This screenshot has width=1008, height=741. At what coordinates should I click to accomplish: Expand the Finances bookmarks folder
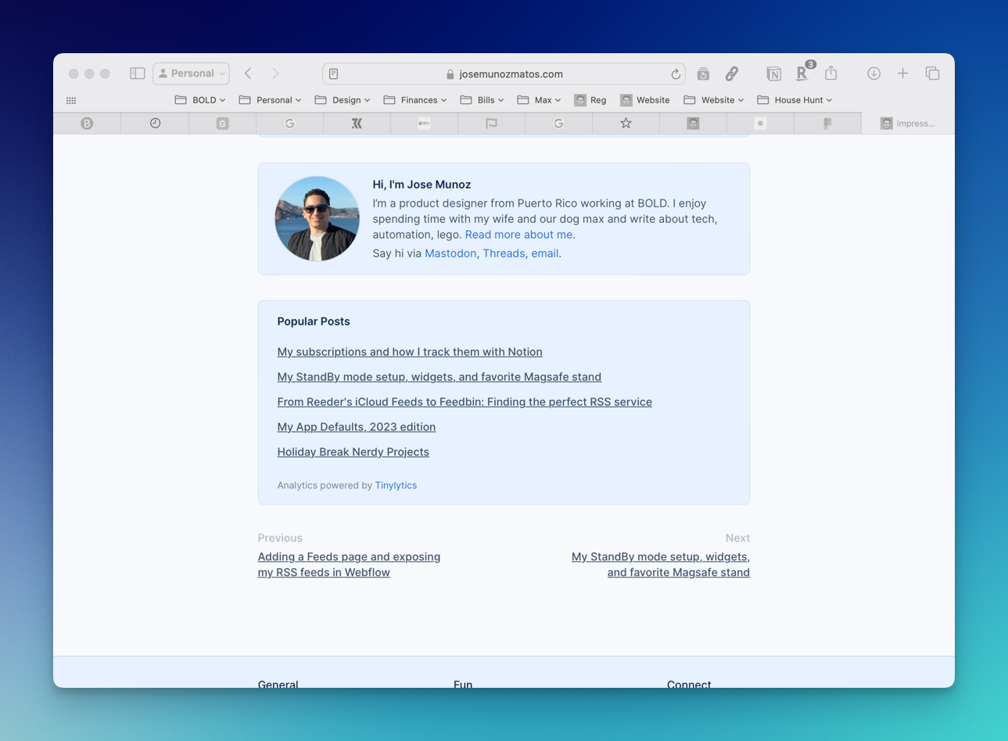(x=415, y=100)
